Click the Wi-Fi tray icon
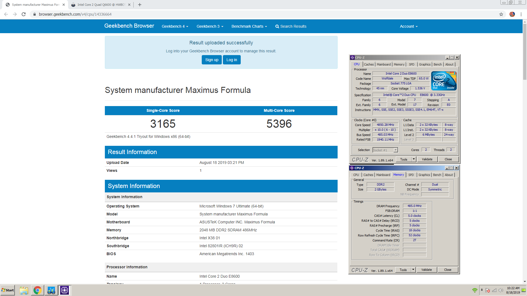 475,290
